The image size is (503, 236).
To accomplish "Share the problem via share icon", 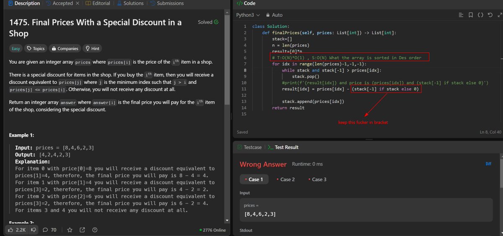I will 82,230.
